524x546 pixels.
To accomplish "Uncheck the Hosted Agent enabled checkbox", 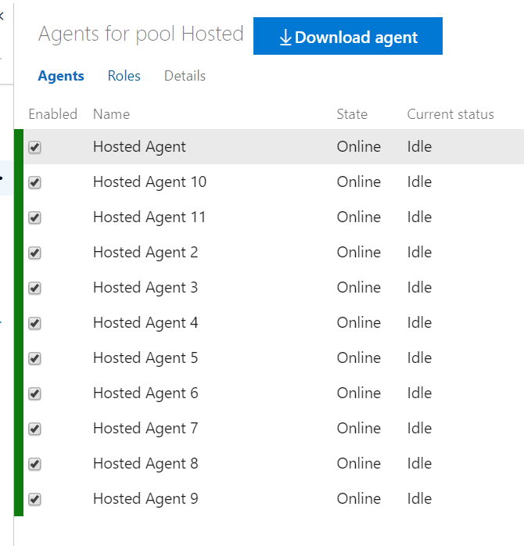I will tap(34, 147).
